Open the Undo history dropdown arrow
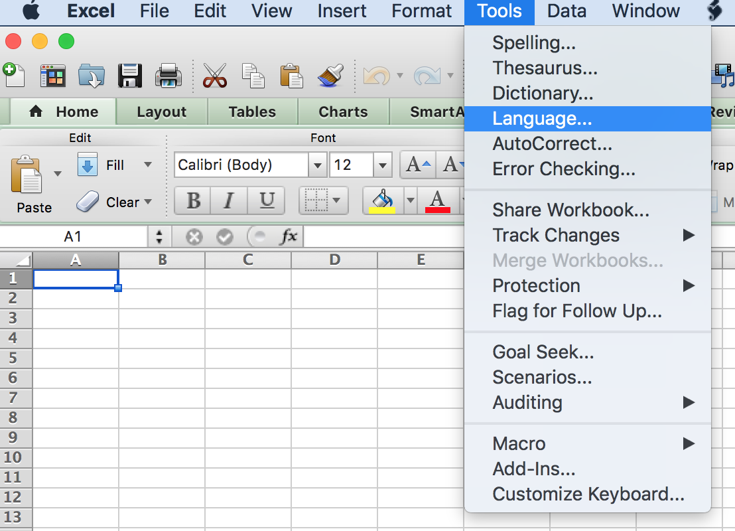Image resolution: width=735 pixels, height=531 pixels. click(x=400, y=76)
